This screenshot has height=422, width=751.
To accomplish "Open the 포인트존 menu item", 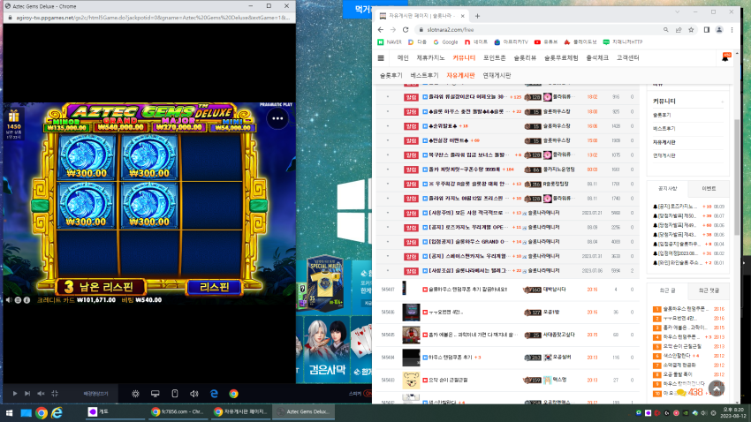I will [494, 58].
